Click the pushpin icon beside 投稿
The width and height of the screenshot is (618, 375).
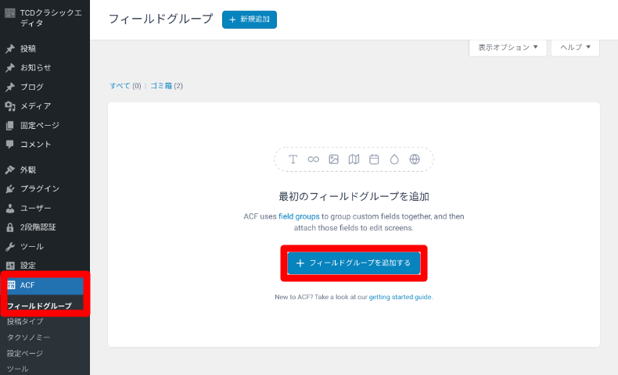10,48
